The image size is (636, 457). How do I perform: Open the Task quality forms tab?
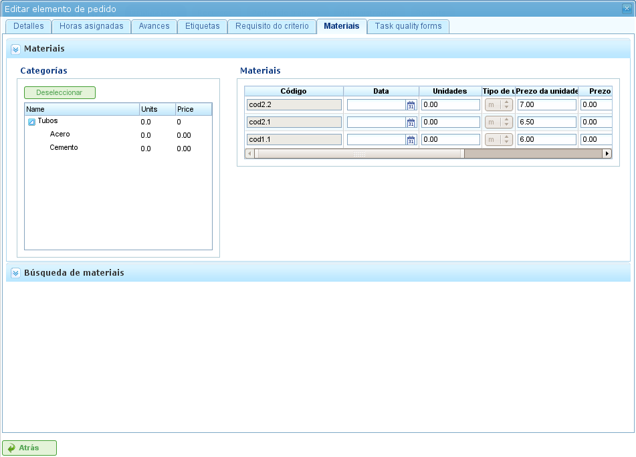(408, 26)
